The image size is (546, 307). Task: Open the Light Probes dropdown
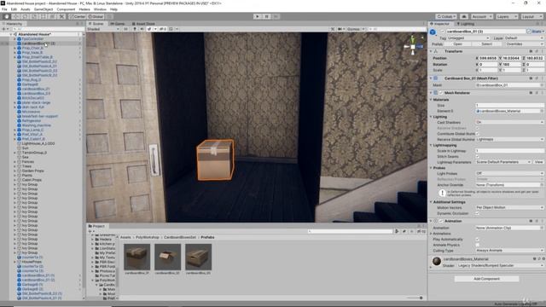(x=510, y=173)
